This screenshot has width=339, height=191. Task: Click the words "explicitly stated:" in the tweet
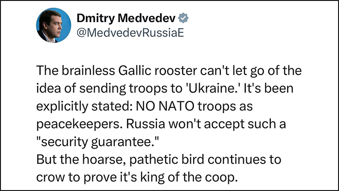tap(84, 107)
